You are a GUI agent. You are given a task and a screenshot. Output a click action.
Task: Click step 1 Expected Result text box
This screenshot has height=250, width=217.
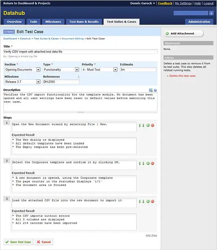click(74, 146)
